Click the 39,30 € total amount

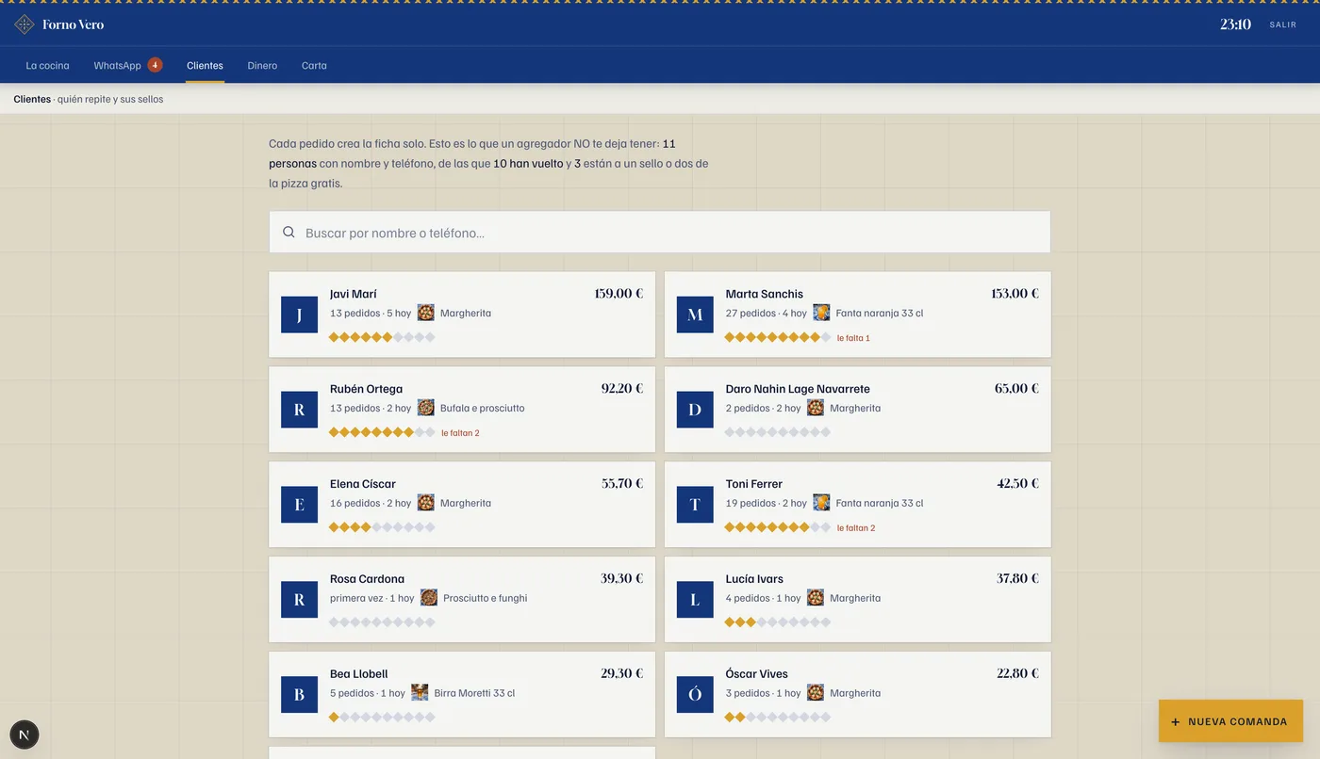622,579
